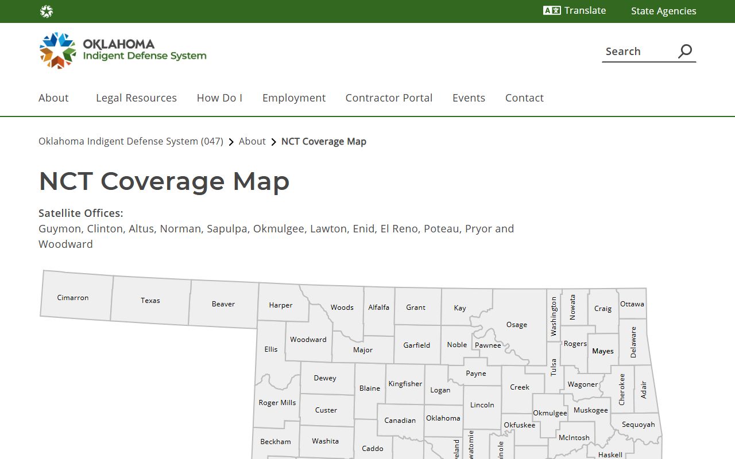Select Canadian county on the map
The height and width of the screenshot is (459, 735).
point(400,420)
